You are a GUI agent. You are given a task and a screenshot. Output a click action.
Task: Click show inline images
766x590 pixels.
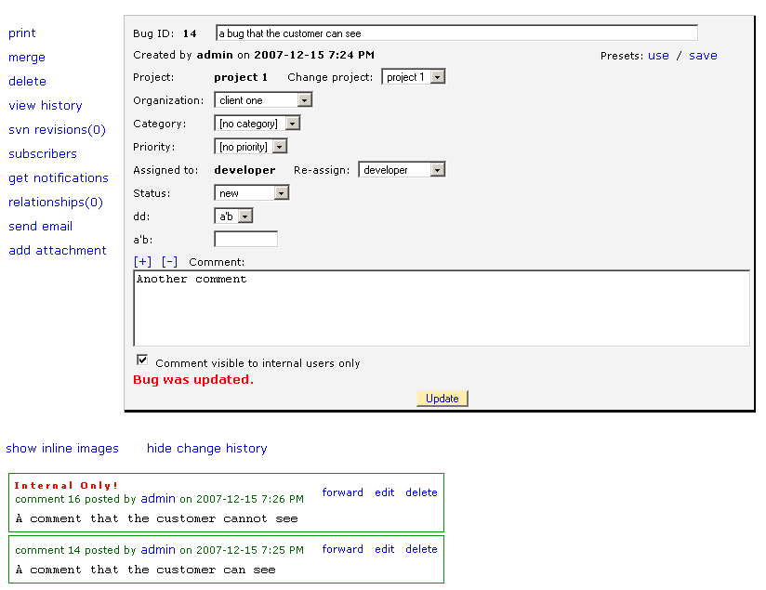click(x=62, y=449)
